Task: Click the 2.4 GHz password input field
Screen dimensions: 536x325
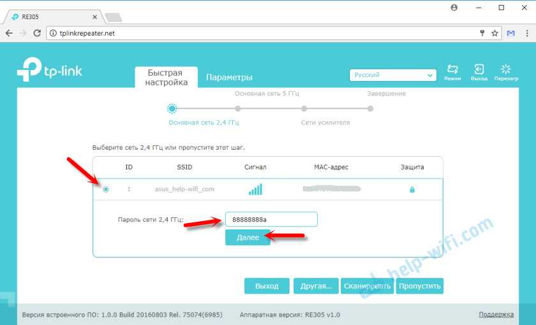Action: click(271, 219)
